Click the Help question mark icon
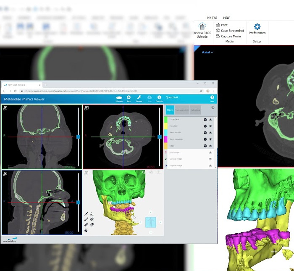The image size is (294, 271). 212,98
